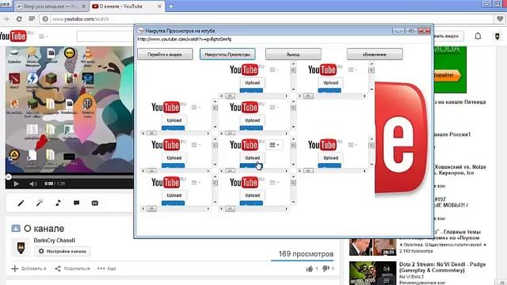This screenshot has width=507, height=285.
Task: Click the channel avatar thumbnail
Action: 21,248
